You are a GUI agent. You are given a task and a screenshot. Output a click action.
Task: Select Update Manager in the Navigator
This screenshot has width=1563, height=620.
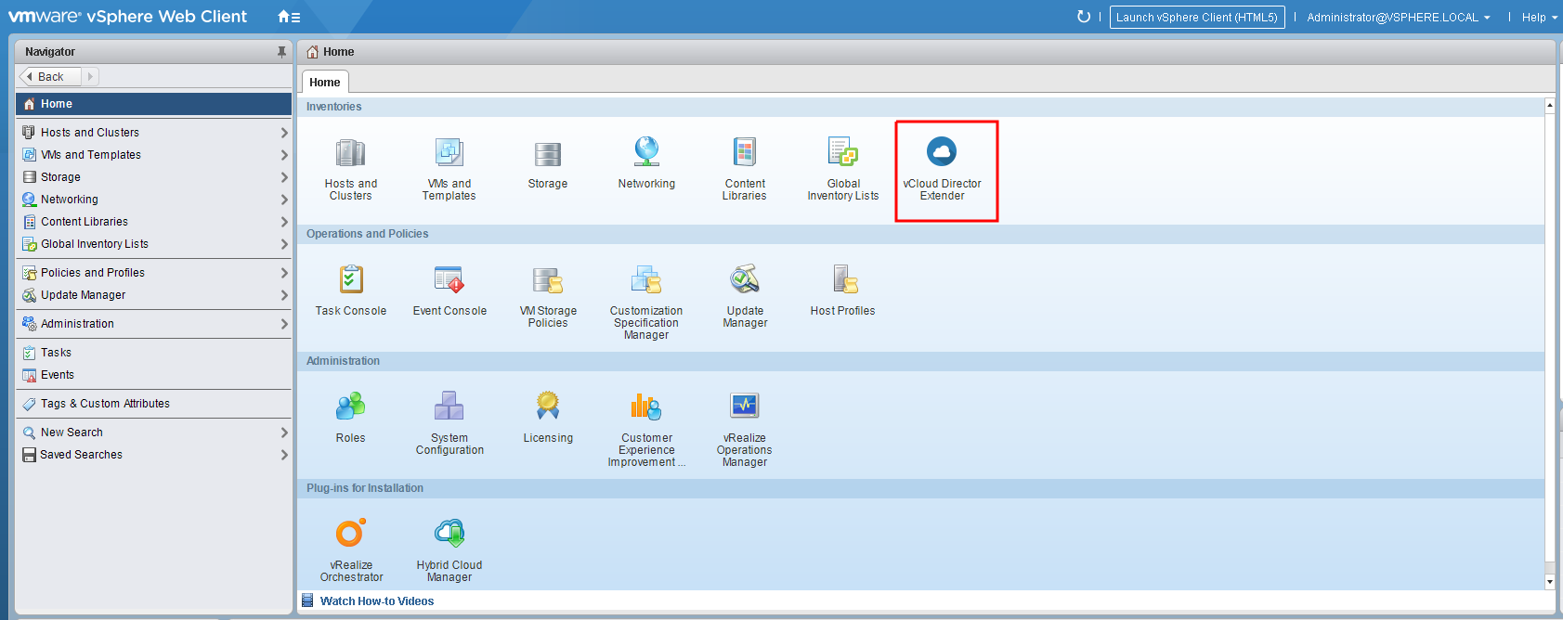(x=153, y=295)
